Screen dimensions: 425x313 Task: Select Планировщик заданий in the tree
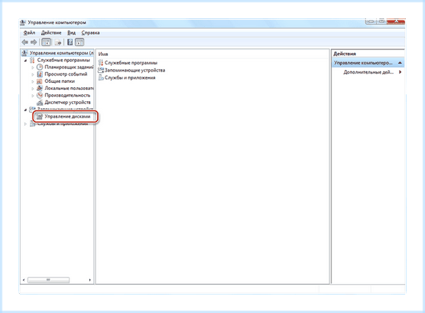pyautogui.click(x=69, y=67)
